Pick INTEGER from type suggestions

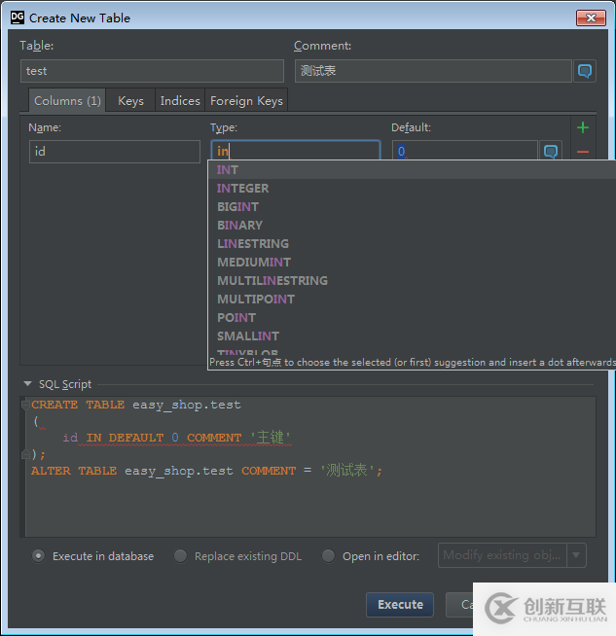click(x=243, y=189)
